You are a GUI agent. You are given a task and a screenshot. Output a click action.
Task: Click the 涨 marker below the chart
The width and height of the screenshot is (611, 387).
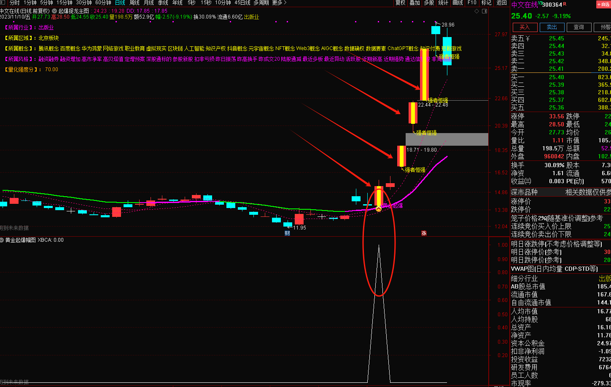click(x=424, y=233)
